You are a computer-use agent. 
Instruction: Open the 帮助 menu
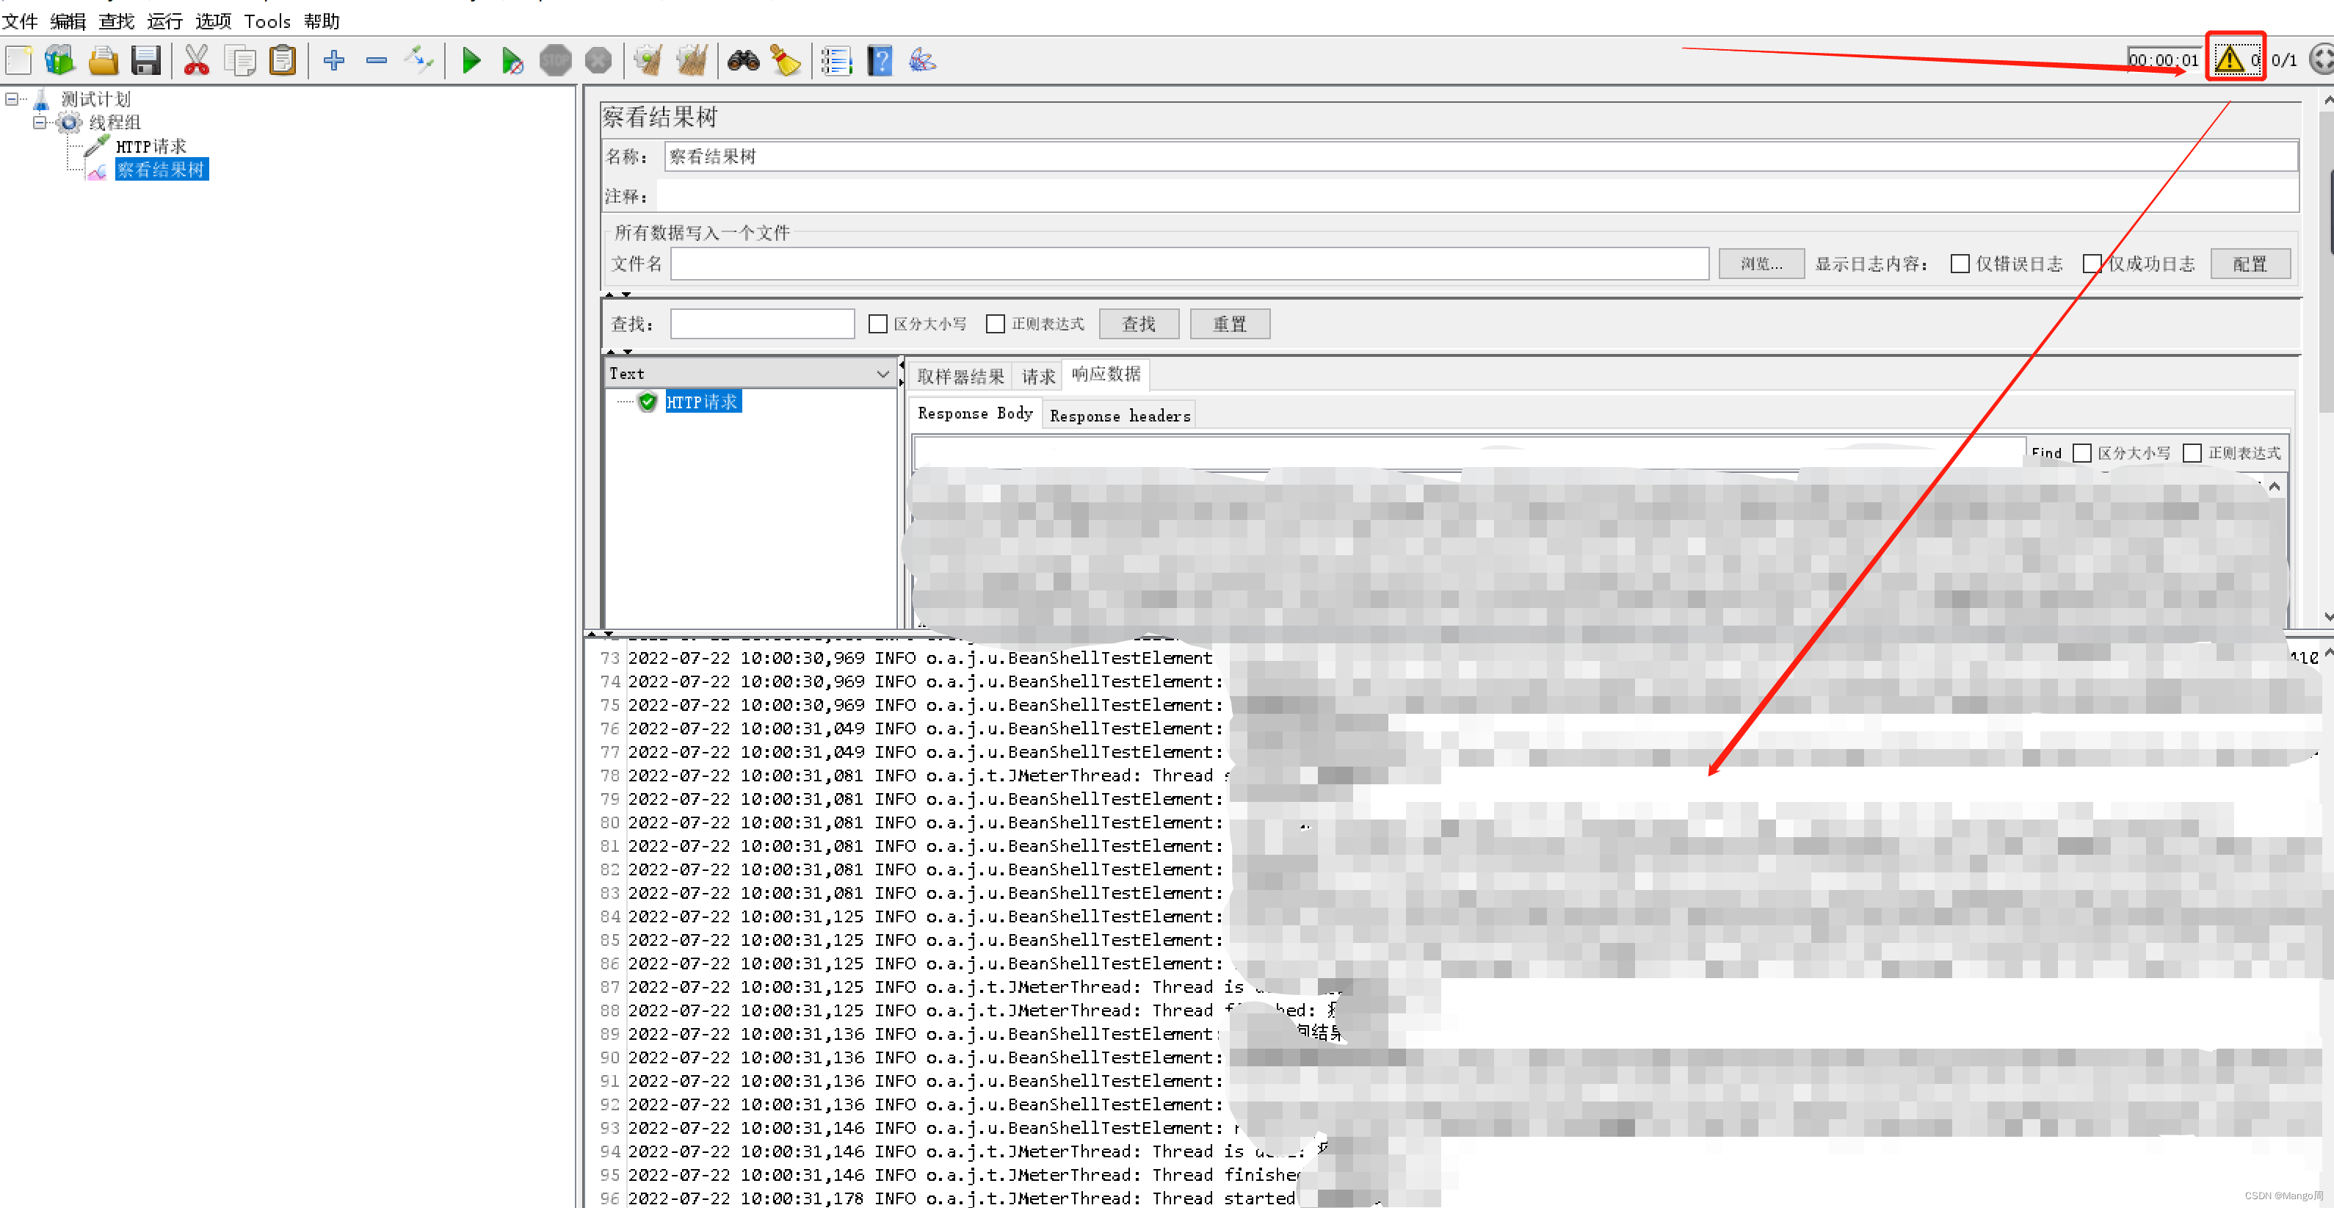322,21
